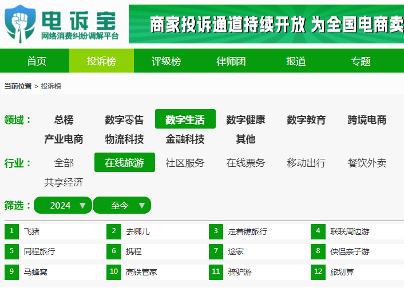
Task: Open rank 9 entry 马蜂窝
Action: click(35, 272)
